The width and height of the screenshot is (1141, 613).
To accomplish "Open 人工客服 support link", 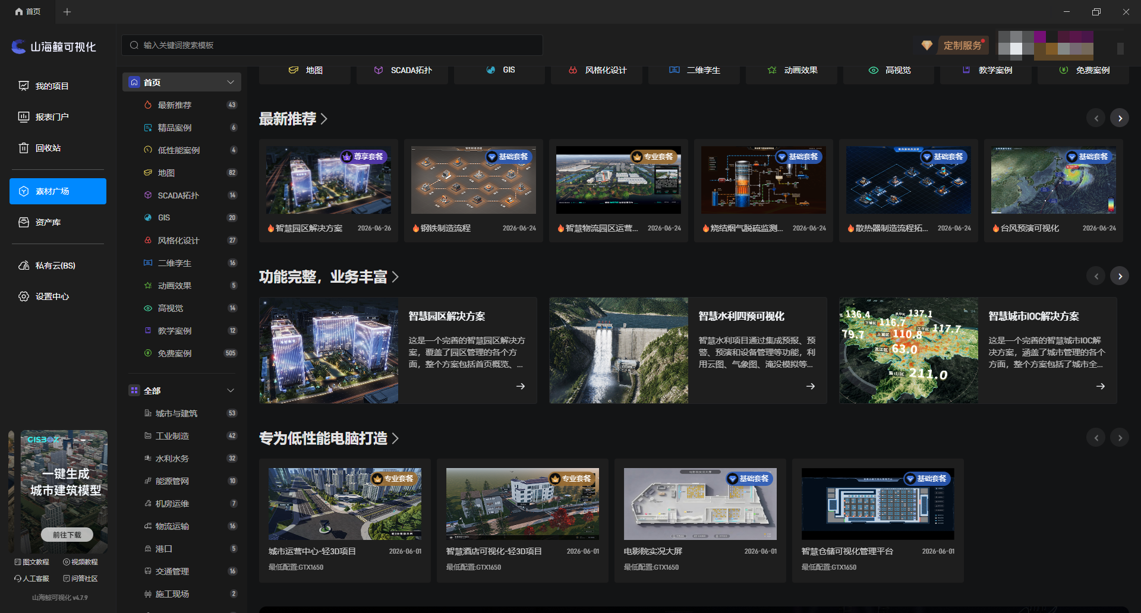I will [x=31, y=579].
